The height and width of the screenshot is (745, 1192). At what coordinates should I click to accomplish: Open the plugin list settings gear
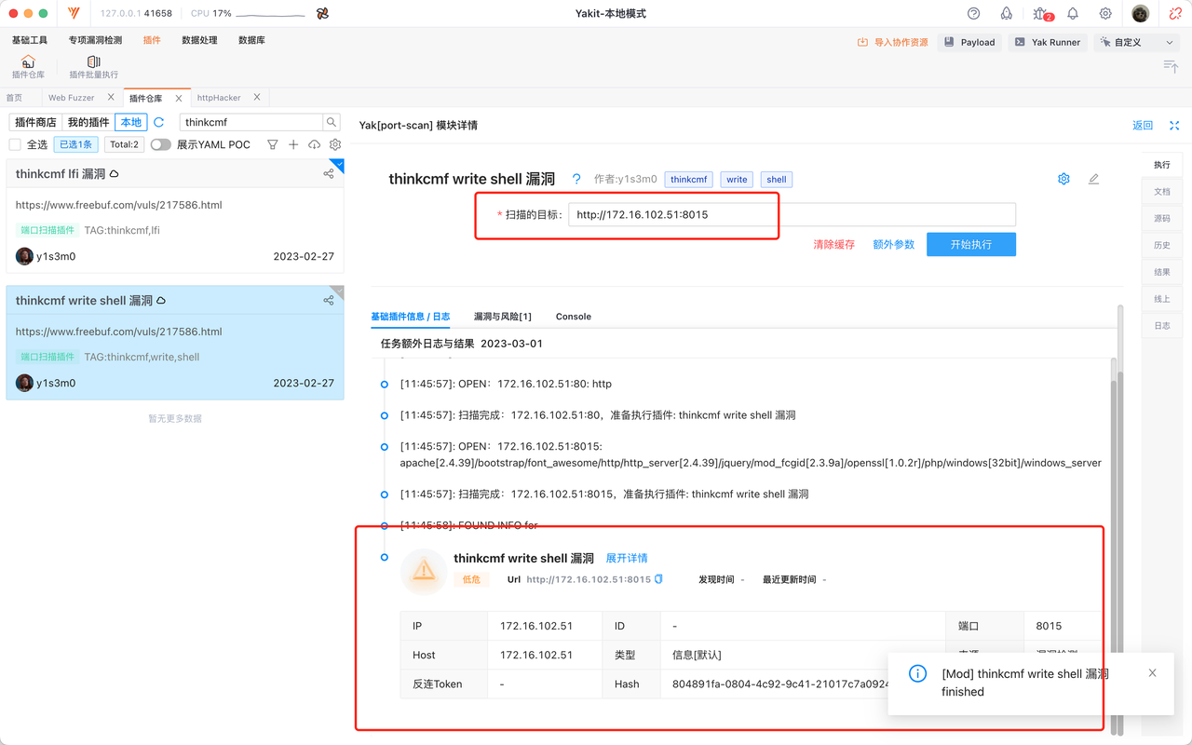click(335, 144)
